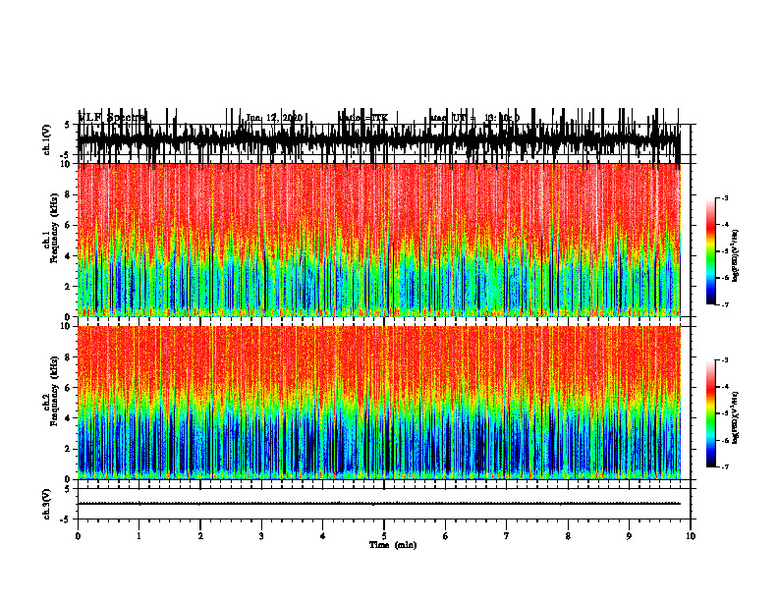Screen dimensions: 778x601
Task: Click time axis tick label '2'
Action: (200, 536)
